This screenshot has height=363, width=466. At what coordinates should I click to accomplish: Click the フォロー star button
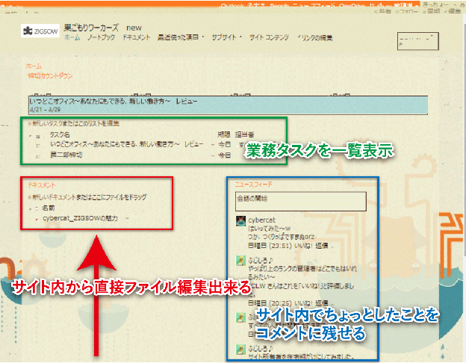pos(406,11)
